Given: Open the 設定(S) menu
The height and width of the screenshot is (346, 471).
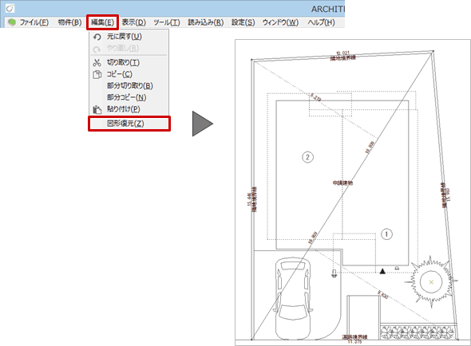Looking at the screenshot, I should [243, 22].
